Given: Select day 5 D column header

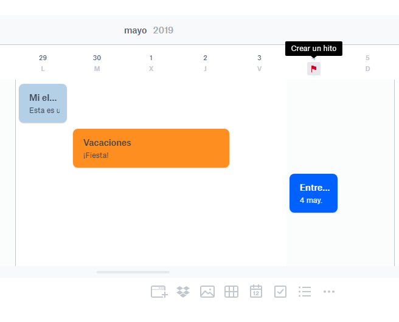Looking at the screenshot, I should [368, 63].
